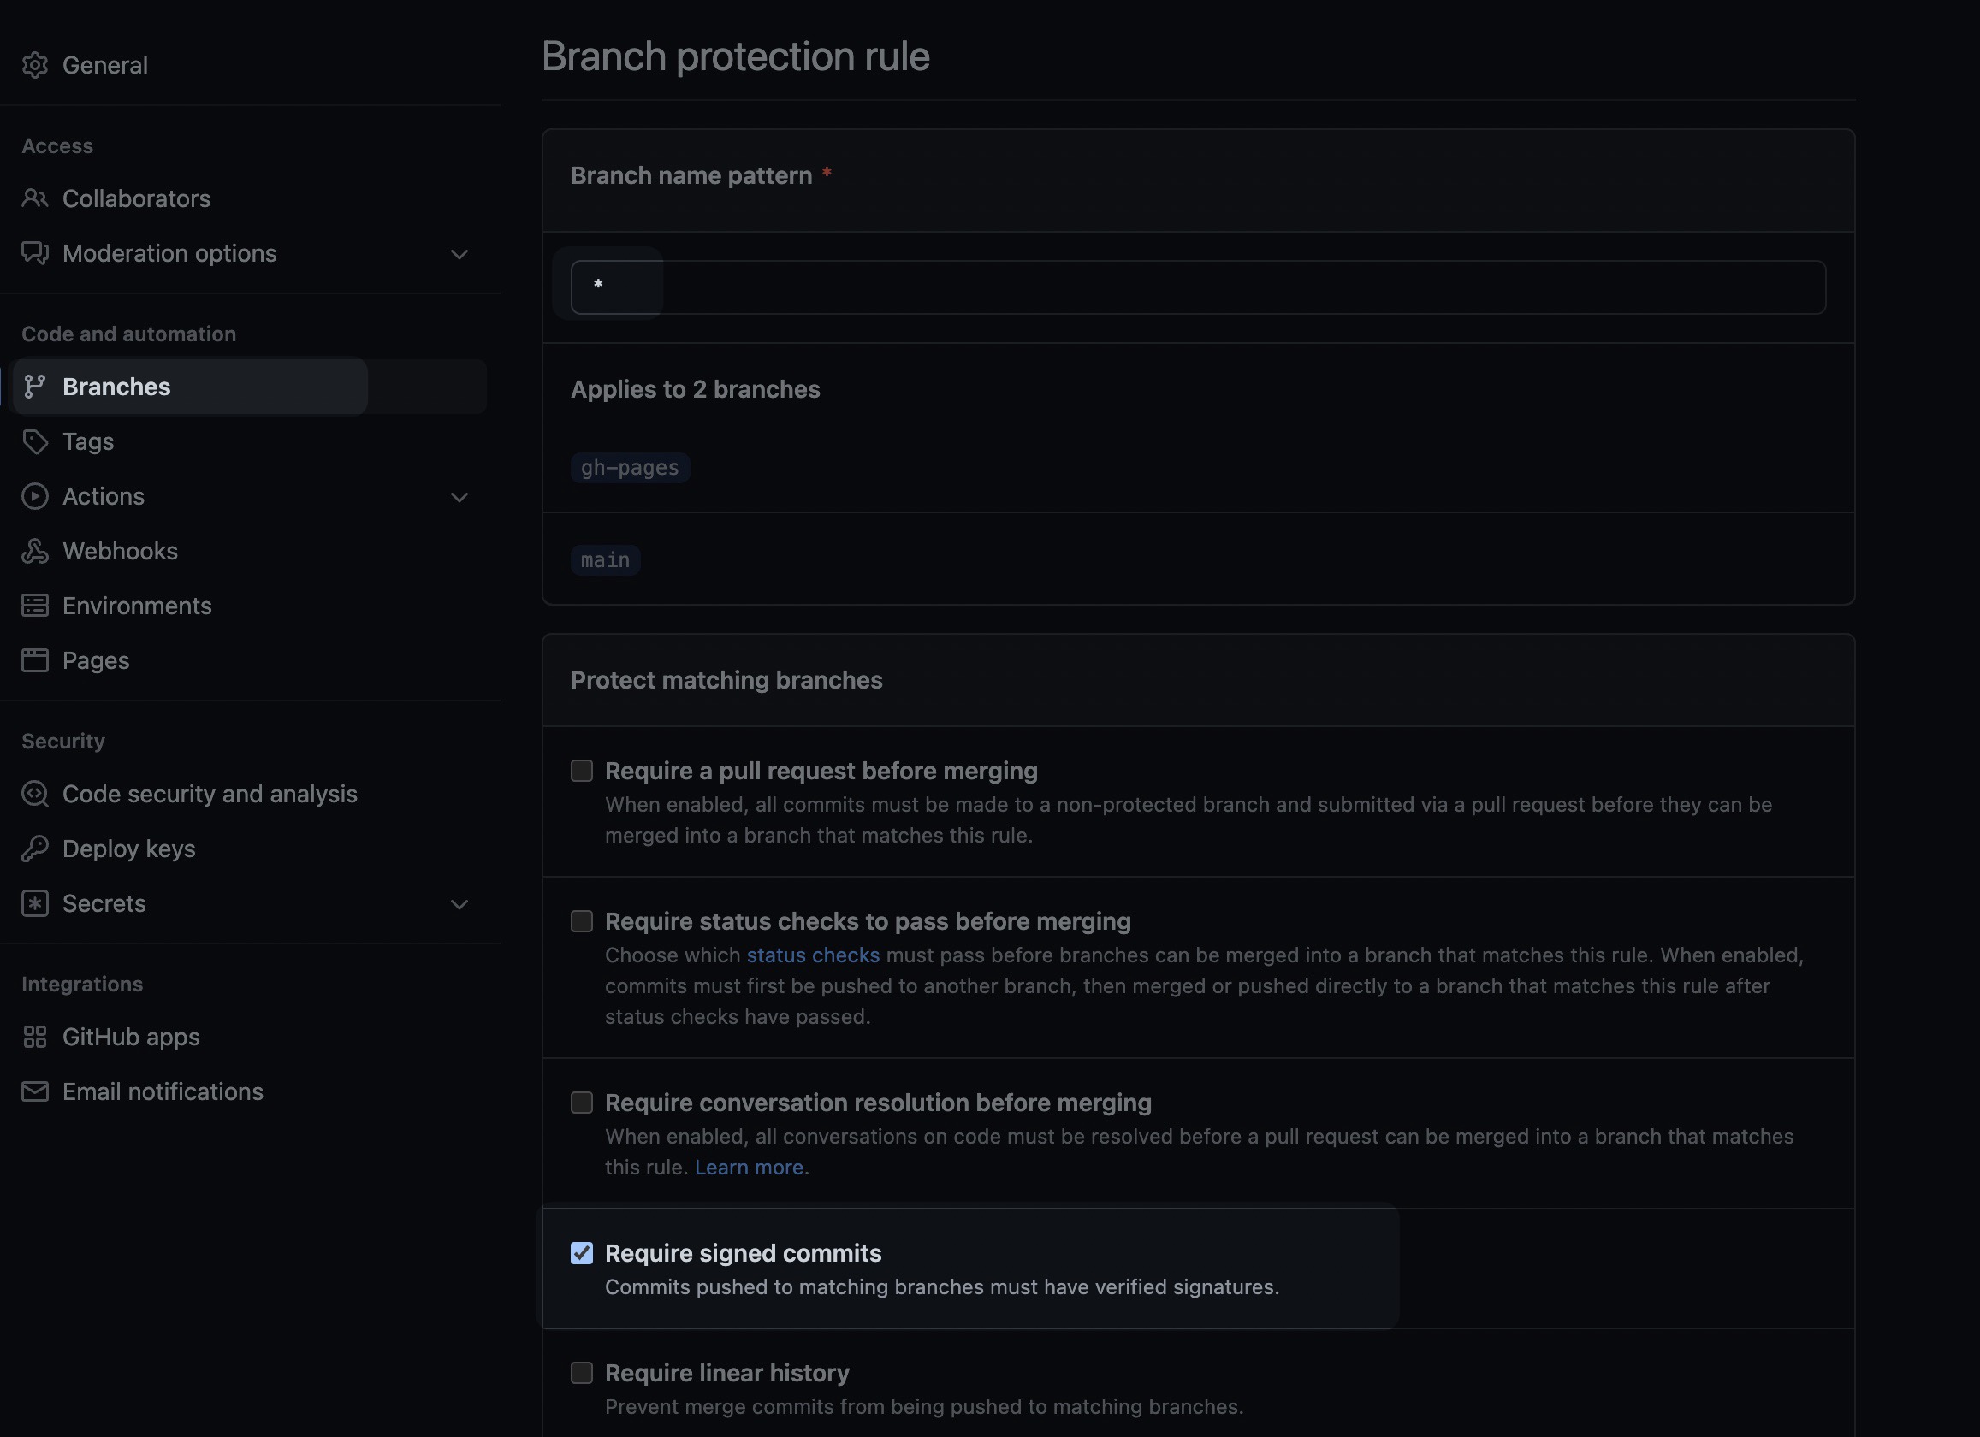Uncheck Require signed commits
Screen dimensions: 1980x1437
tap(582, 1253)
